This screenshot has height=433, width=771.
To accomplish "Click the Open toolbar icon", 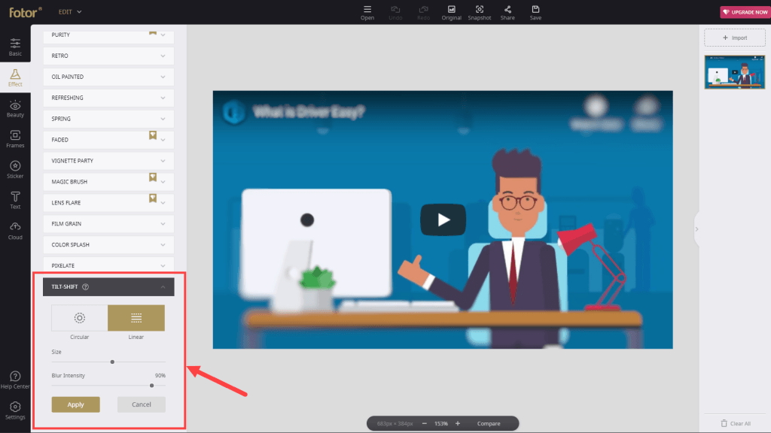I will 367,13.
